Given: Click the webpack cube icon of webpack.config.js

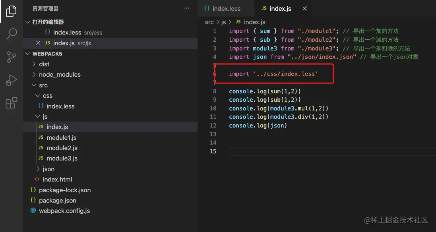Looking at the screenshot, I should [33, 210].
